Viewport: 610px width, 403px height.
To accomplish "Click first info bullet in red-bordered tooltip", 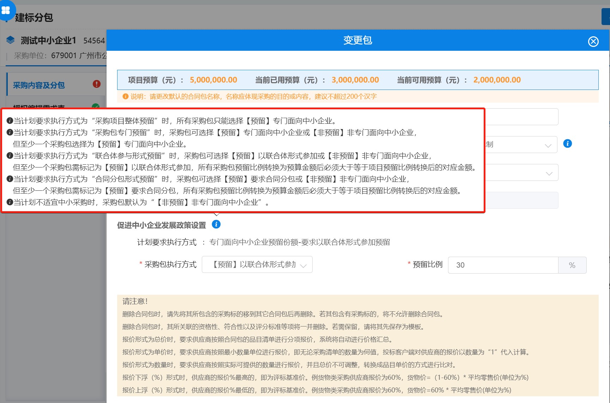I will pyautogui.click(x=10, y=121).
